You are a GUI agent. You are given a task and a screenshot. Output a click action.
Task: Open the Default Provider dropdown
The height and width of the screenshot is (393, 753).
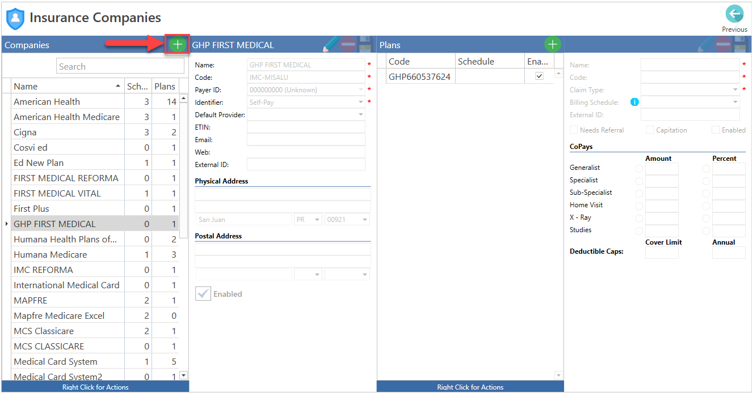360,115
